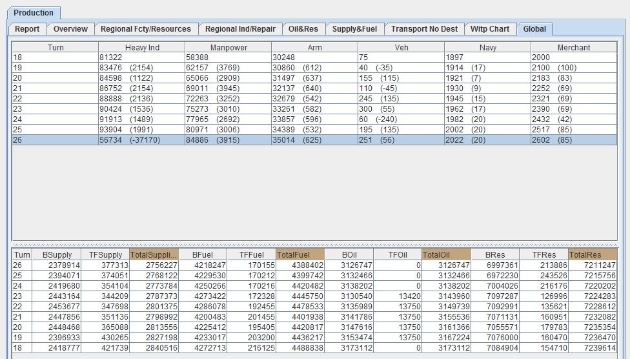Select Merchant cell 2432 (42)
The width and height of the screenshot is (630, 359).
coord(574,119)
